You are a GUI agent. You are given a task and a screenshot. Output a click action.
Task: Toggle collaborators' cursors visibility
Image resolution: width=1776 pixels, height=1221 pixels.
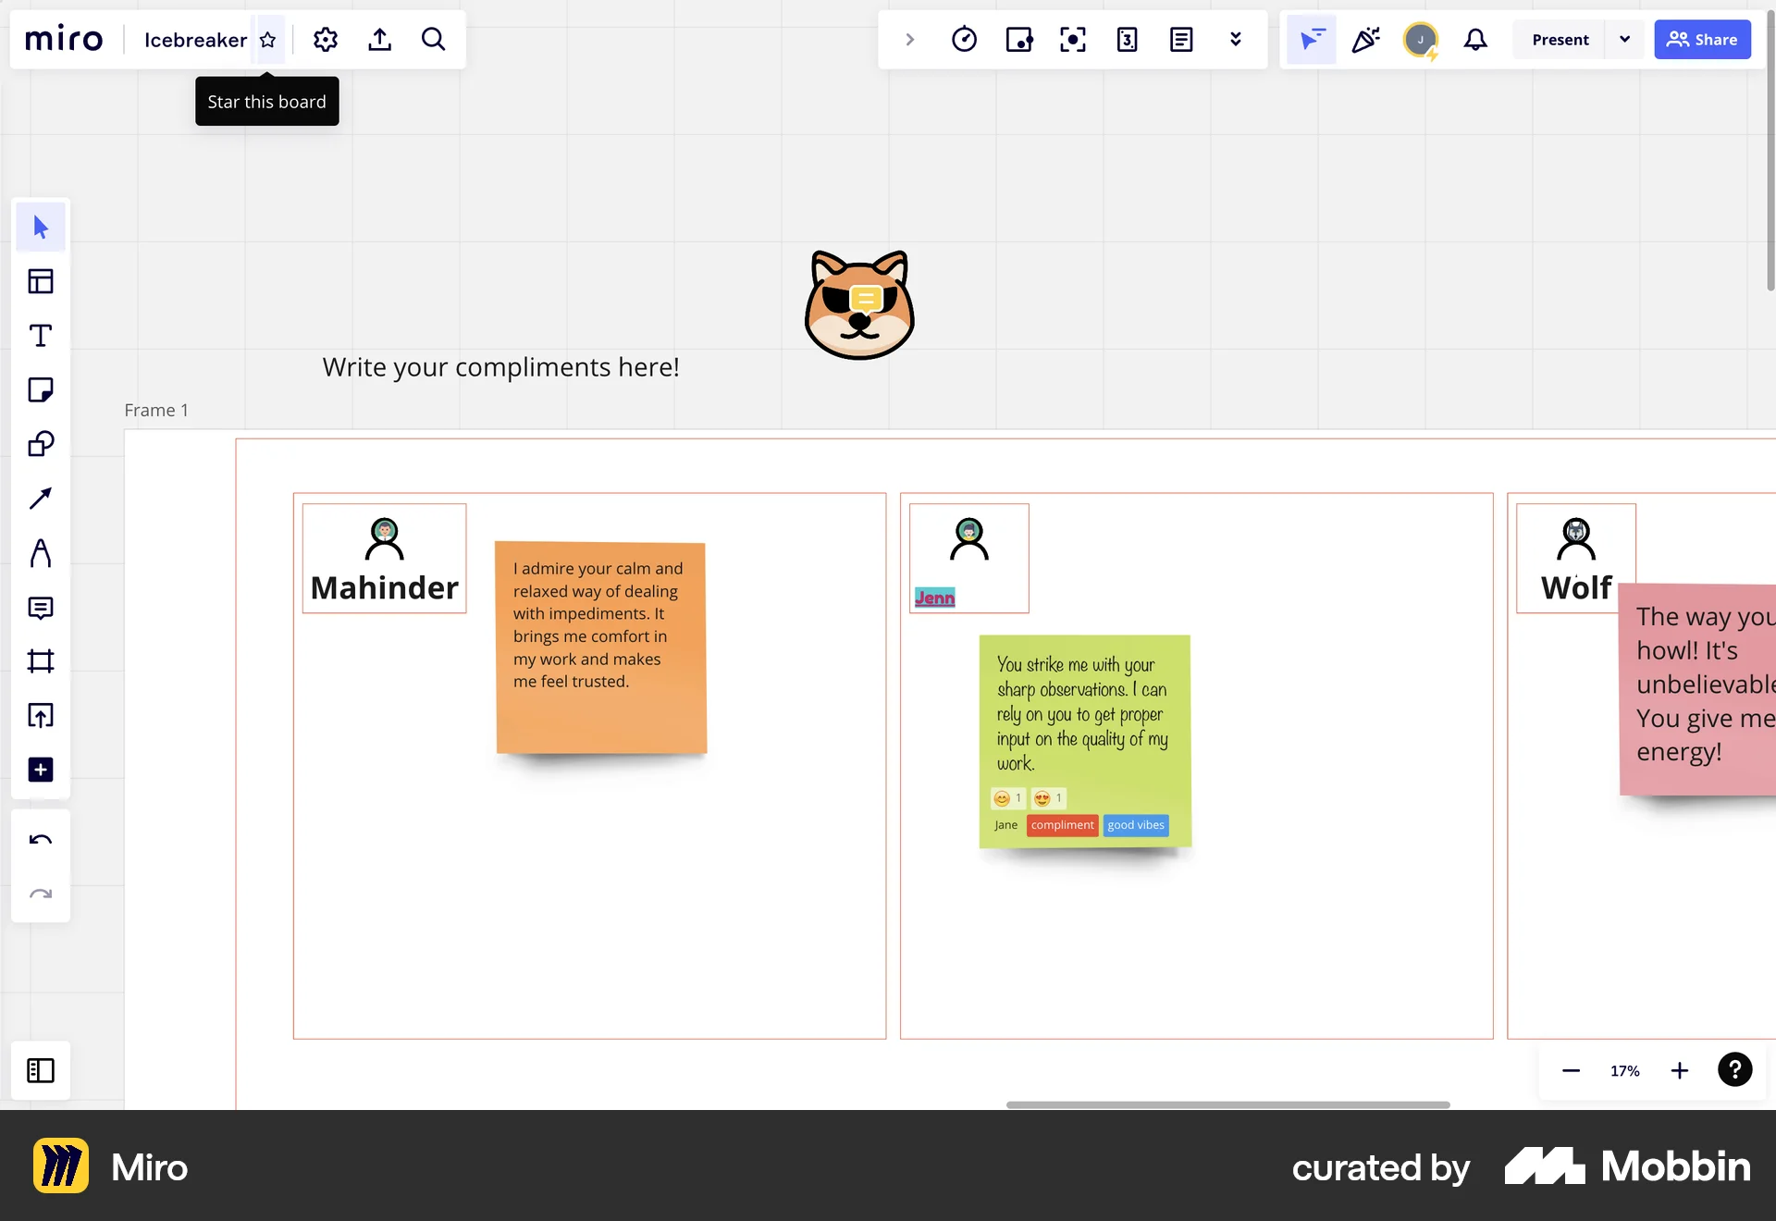1311,40
